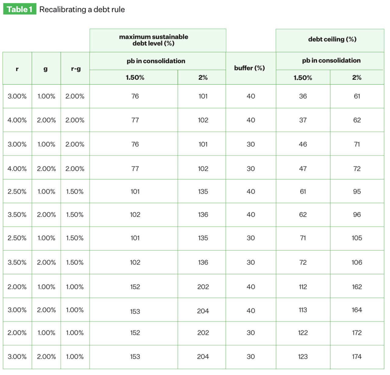The height and width of the screenshot is (375, 390).
Task: Select the cell with value 123
Action: pyautogui.click(x=303, y=356)
